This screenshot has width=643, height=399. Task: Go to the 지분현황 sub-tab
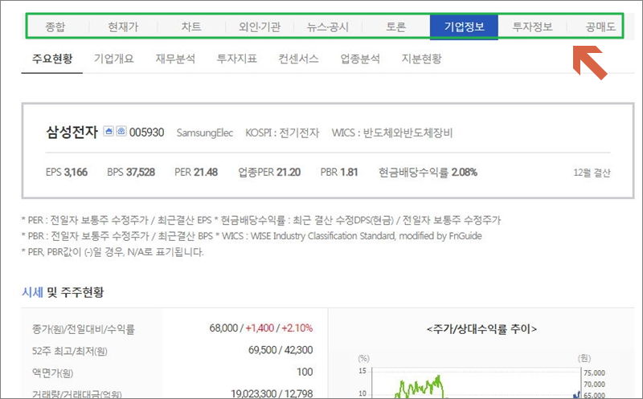421,59
